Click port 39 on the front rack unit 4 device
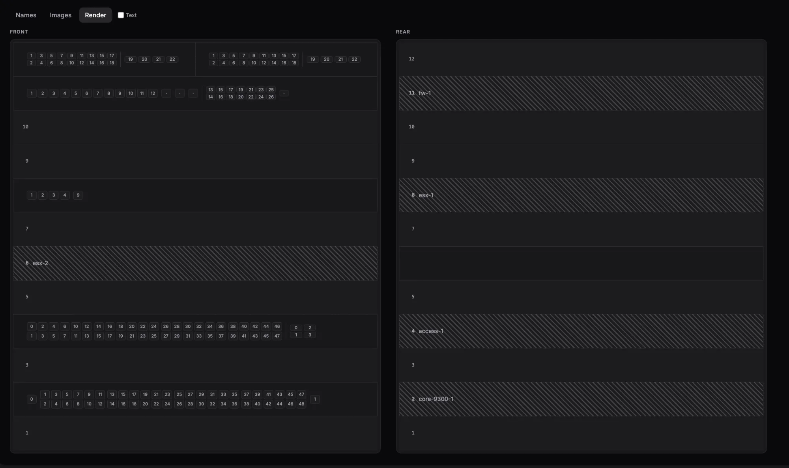 click(x=233, y=336)
